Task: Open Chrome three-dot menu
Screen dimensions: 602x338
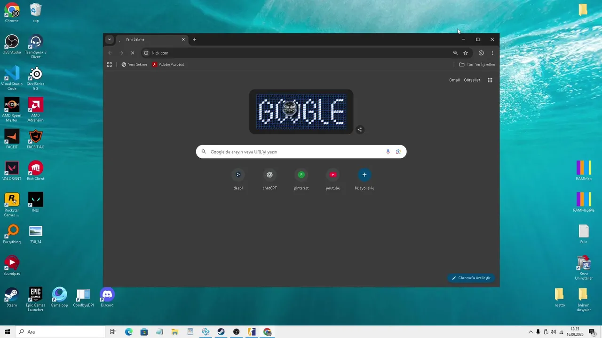Action: point(492,53)
